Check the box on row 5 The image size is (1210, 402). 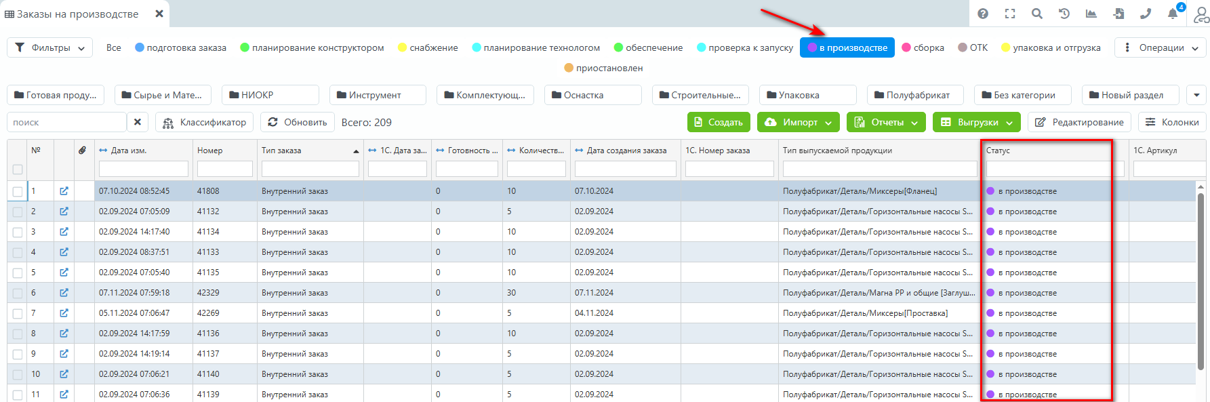(x=18, y=273)
